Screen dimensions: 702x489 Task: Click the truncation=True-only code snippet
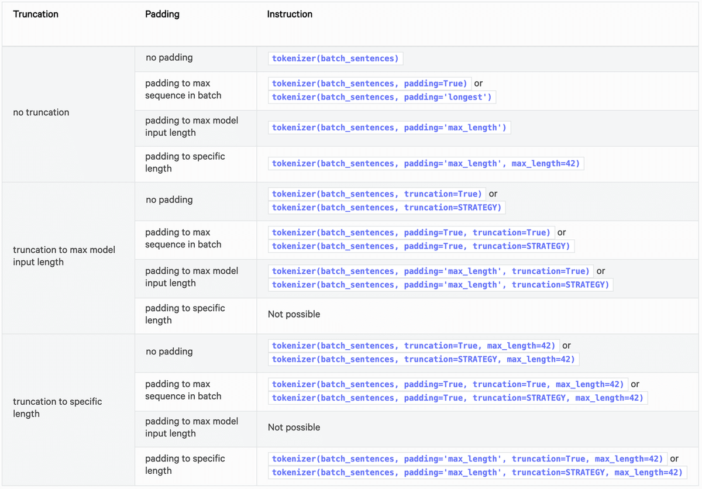[377, 194]
